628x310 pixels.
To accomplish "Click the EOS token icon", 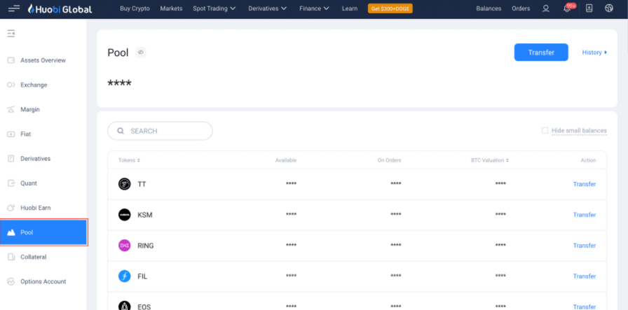I will point(125,307).
